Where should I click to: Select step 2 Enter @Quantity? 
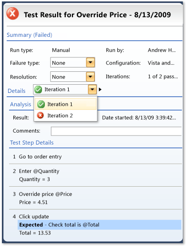(95, 175)
